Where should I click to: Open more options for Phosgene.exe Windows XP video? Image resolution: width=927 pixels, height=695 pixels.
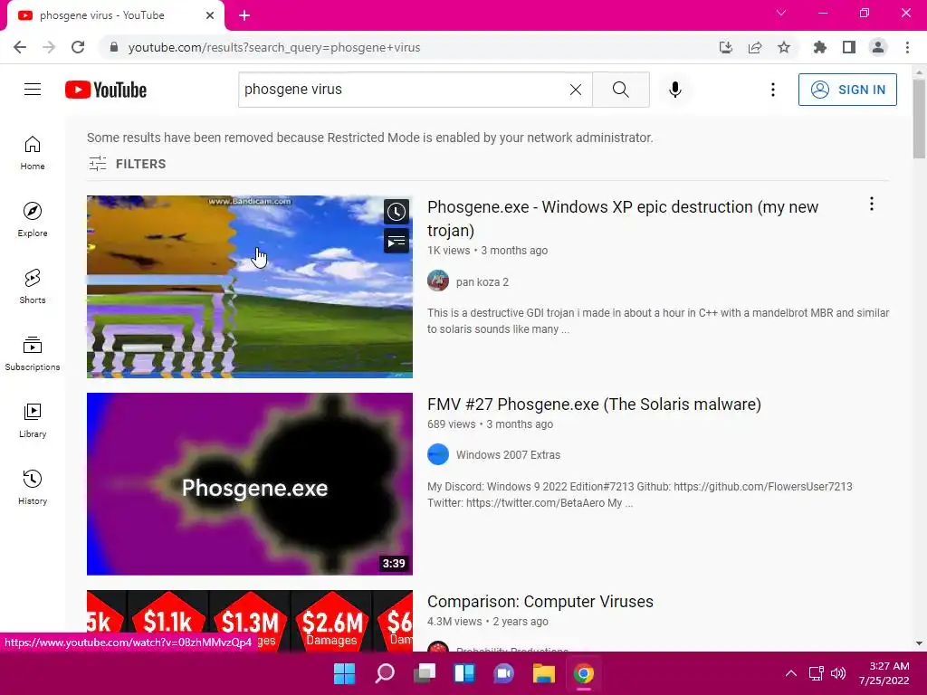(872, 204)
